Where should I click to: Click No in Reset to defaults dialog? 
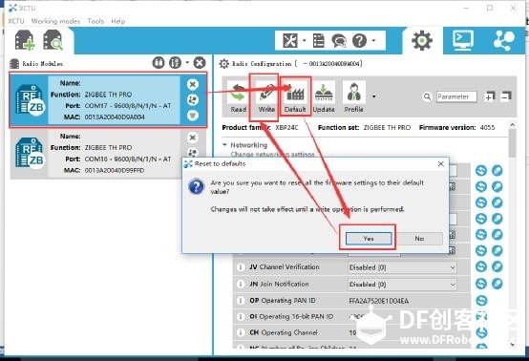point(419,238)
